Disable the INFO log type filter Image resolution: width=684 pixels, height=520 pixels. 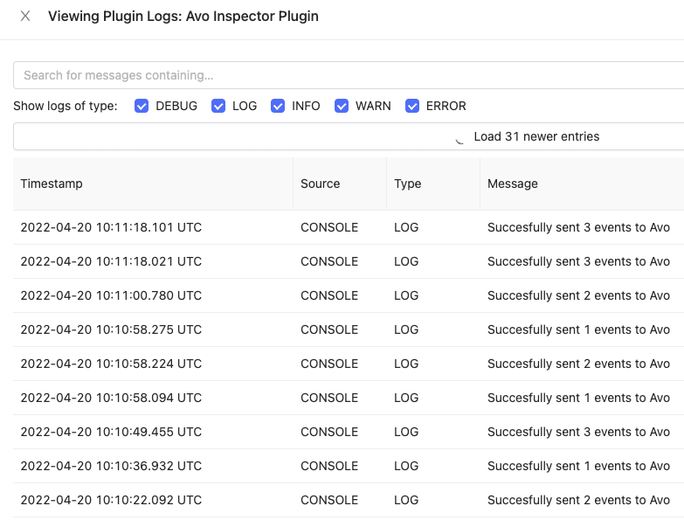pos(278,106)
